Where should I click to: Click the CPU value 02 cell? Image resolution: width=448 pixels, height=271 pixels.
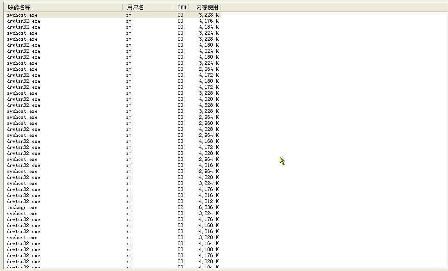(180, 207)
